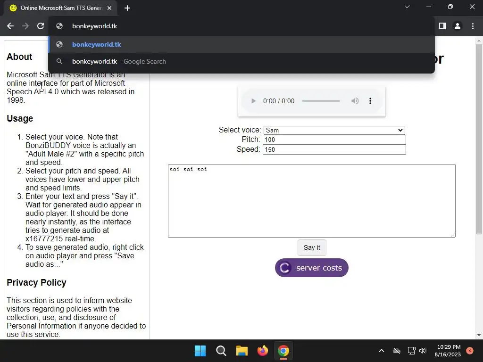This screenshot has height=362, width=483.
Task: Select the bonkeyworld.tk URL suggestion
Action: pos(241,44)
